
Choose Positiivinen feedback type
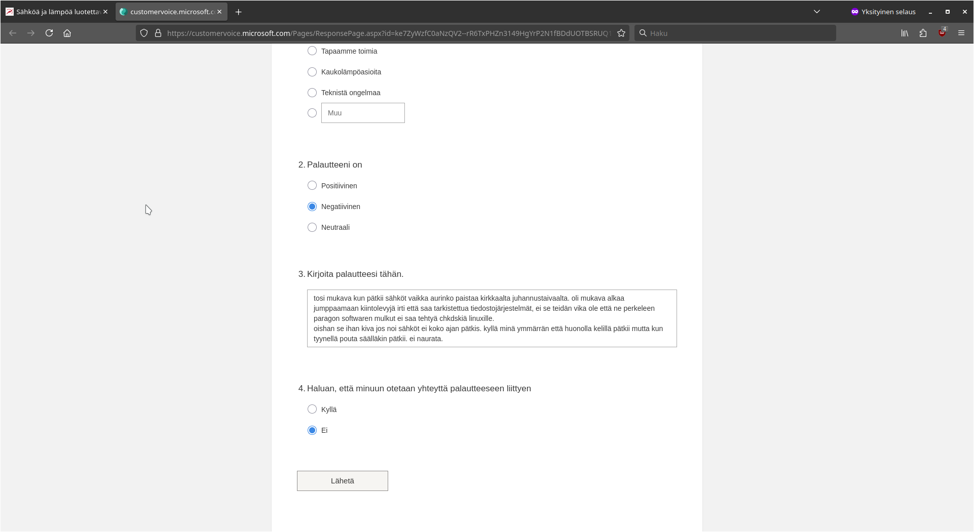tap(312, 186)
